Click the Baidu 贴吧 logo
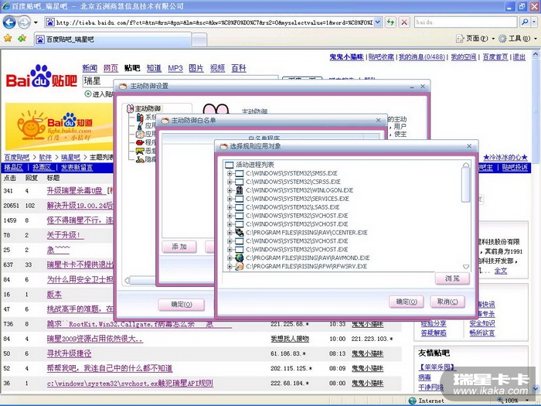541x406 pixels. point(41,77)
